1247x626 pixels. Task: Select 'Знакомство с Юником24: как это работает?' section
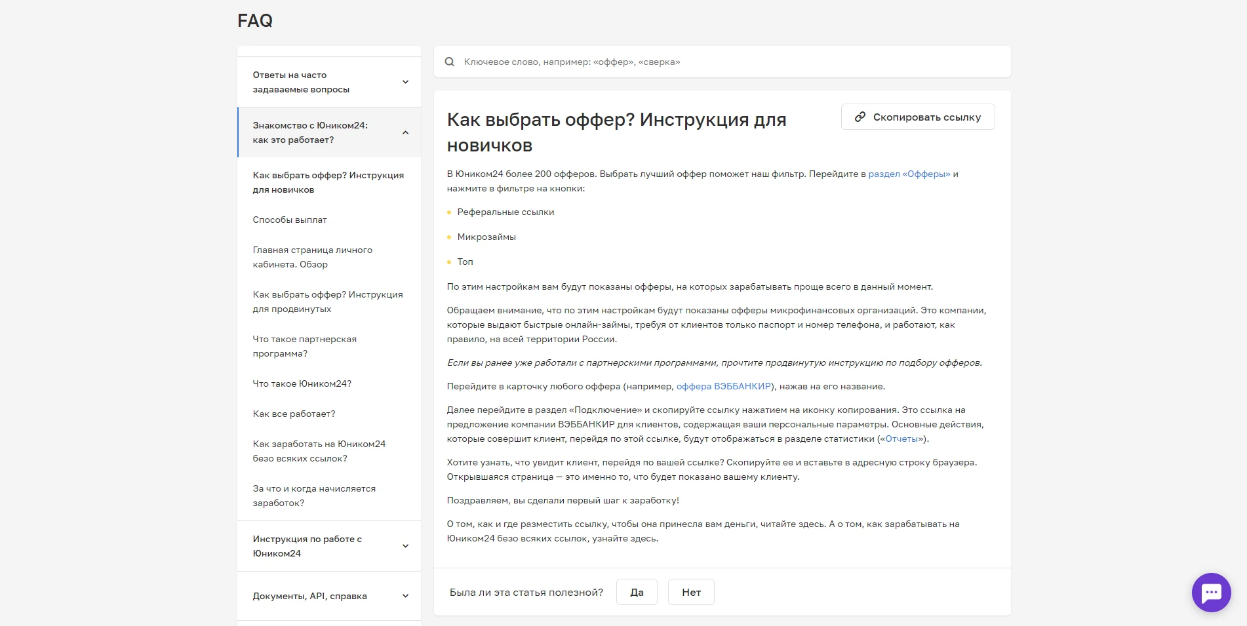[329, 132]
